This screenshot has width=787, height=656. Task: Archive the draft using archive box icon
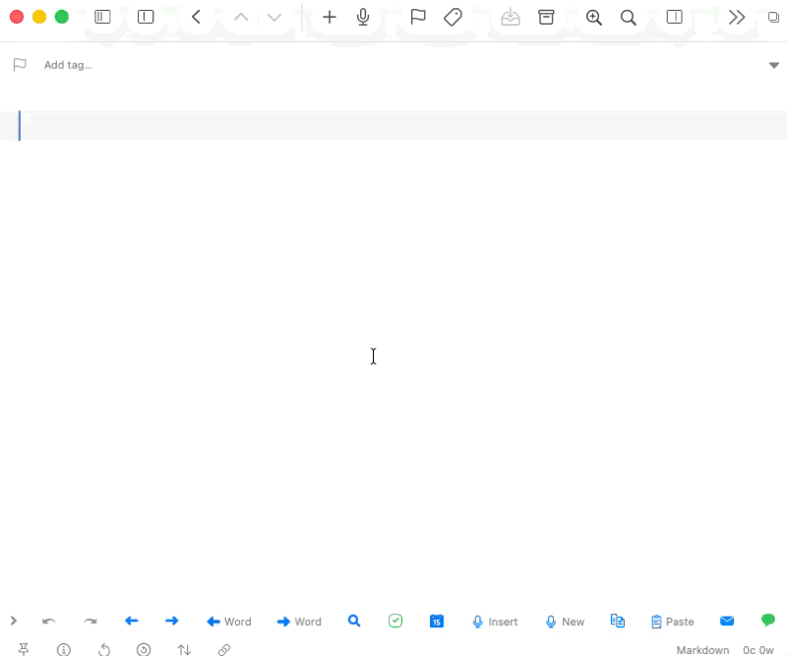[x=546, y=17]
